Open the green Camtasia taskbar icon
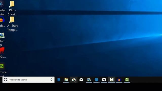This screenshot has height=91, width=162. tap(127, 80)
